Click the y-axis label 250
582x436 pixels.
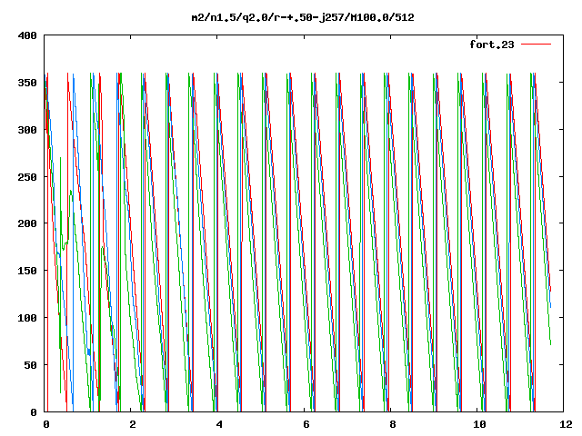tap(27, 177)
